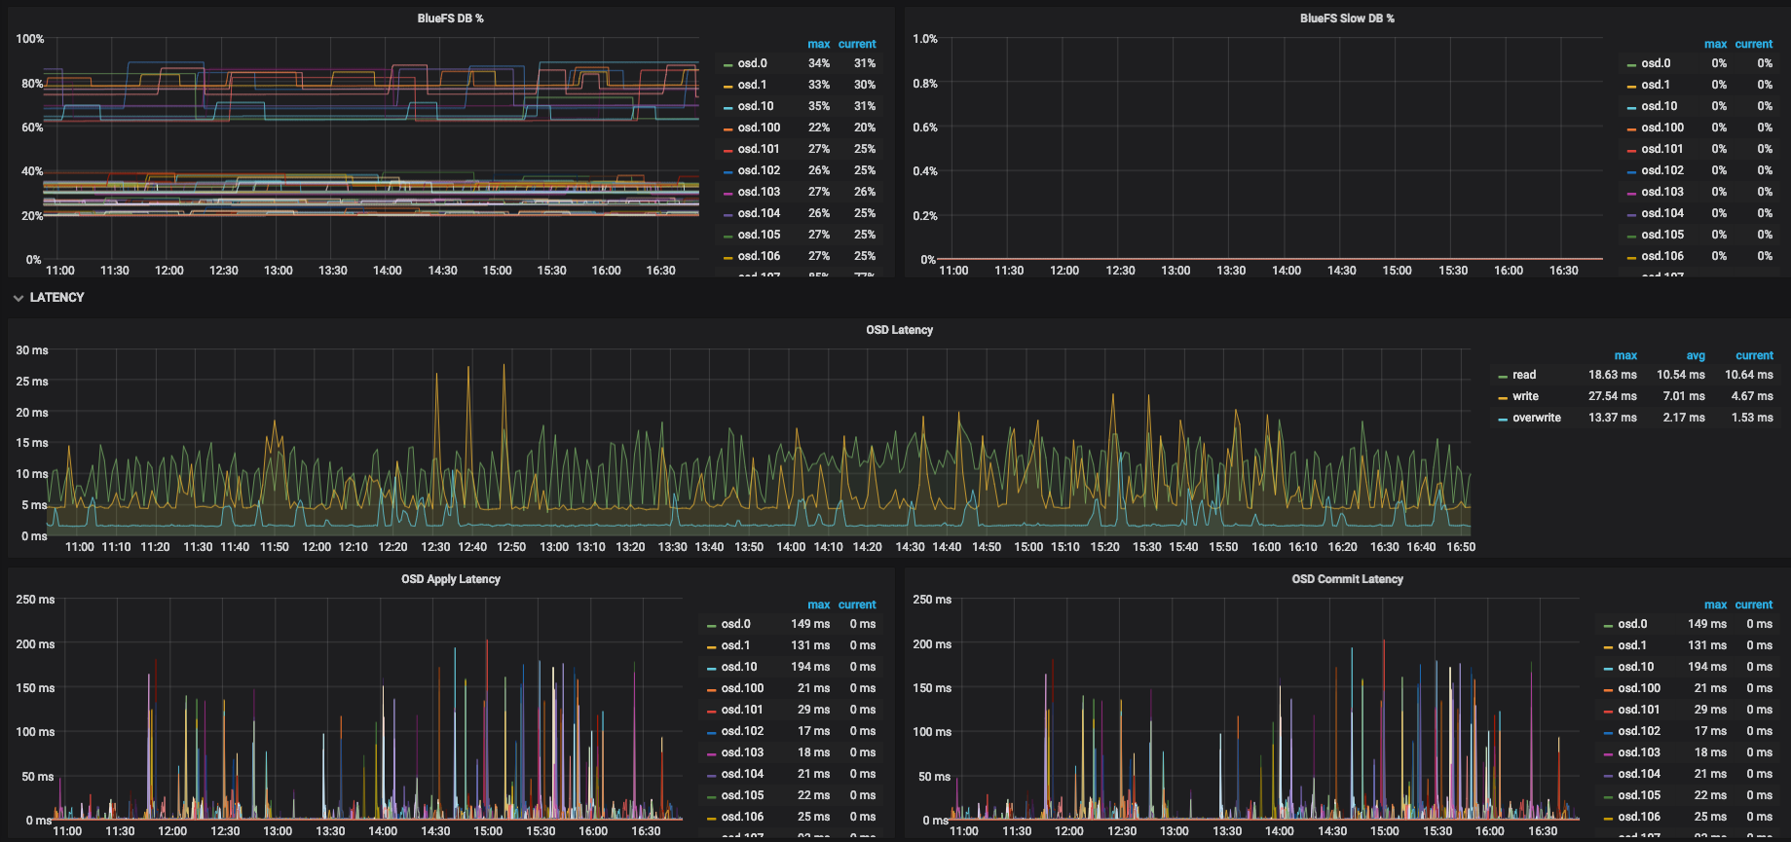Toggle osd.105 series in OSD Commit Latency legend
The height and width of the screenshot is (842, 1791).
coord(1639,795)
